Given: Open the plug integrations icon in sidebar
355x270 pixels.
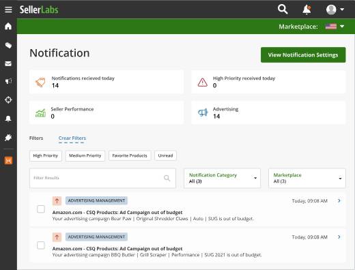Looking at the screenshot, I should pos(8,138).
